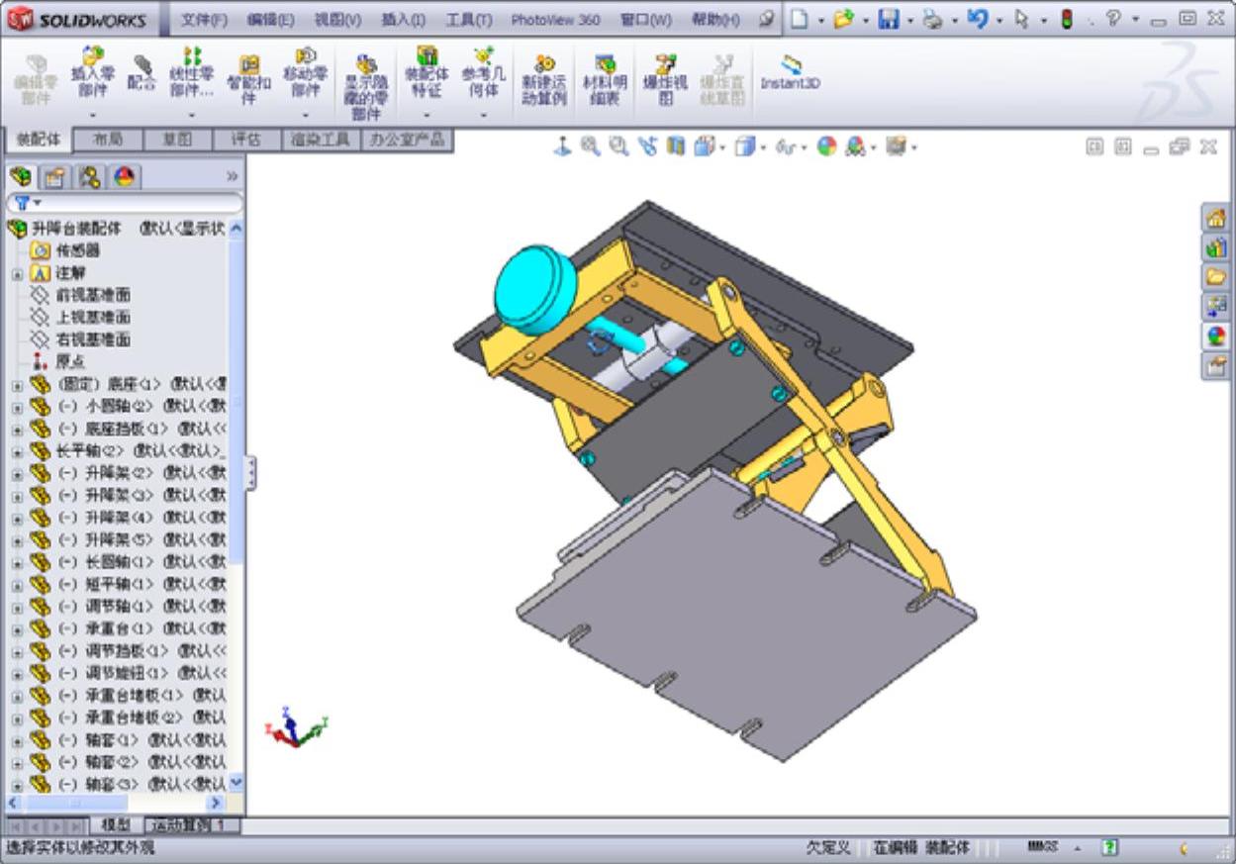The image size is (1236, 864).
Task: Open the Appearances color ball in right task pane
Action: (x=1216, y=336)
